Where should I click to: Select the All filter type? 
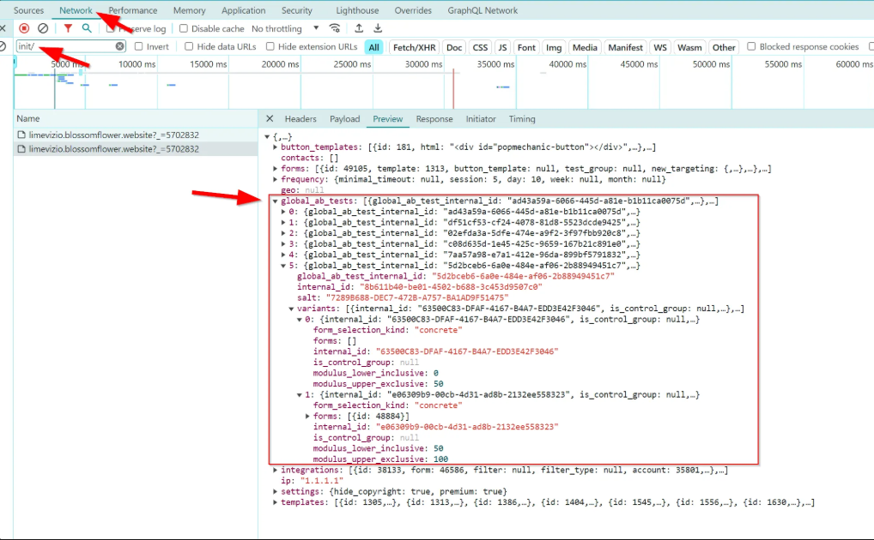click(x=374, y=47)
